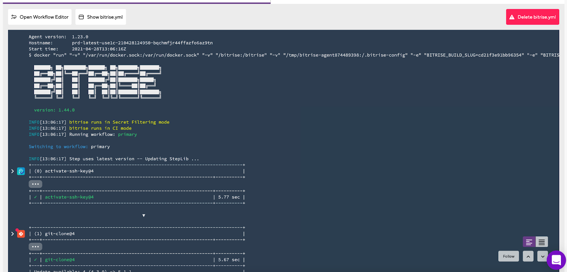Click 'Step uses latest version' log line
567x272 pixels.
(x=114, y=159)
